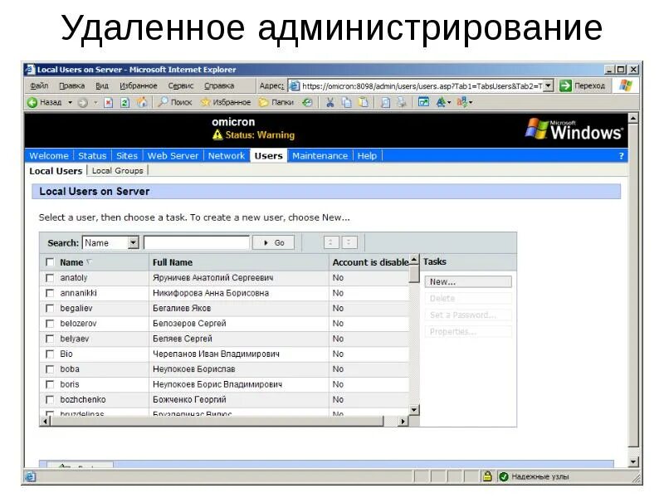The image size is (664, 498).
Task: Switch to the Sites tab
Action: click(127, 156)
